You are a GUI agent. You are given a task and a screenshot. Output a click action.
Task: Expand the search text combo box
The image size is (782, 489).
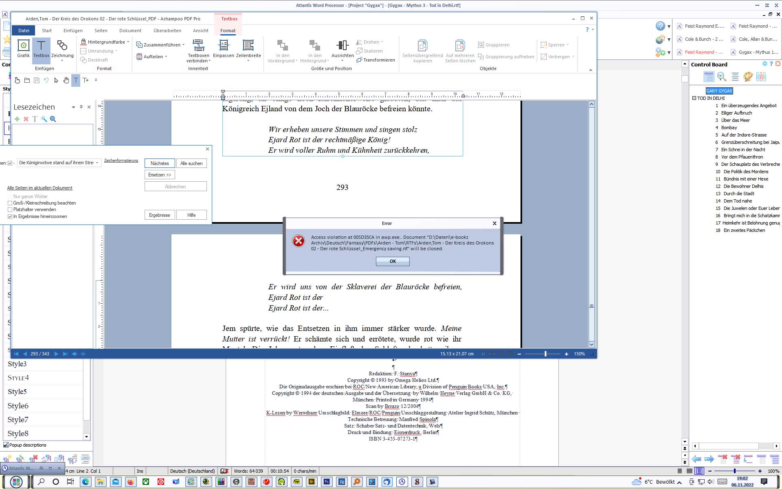[x=97, y=163]
